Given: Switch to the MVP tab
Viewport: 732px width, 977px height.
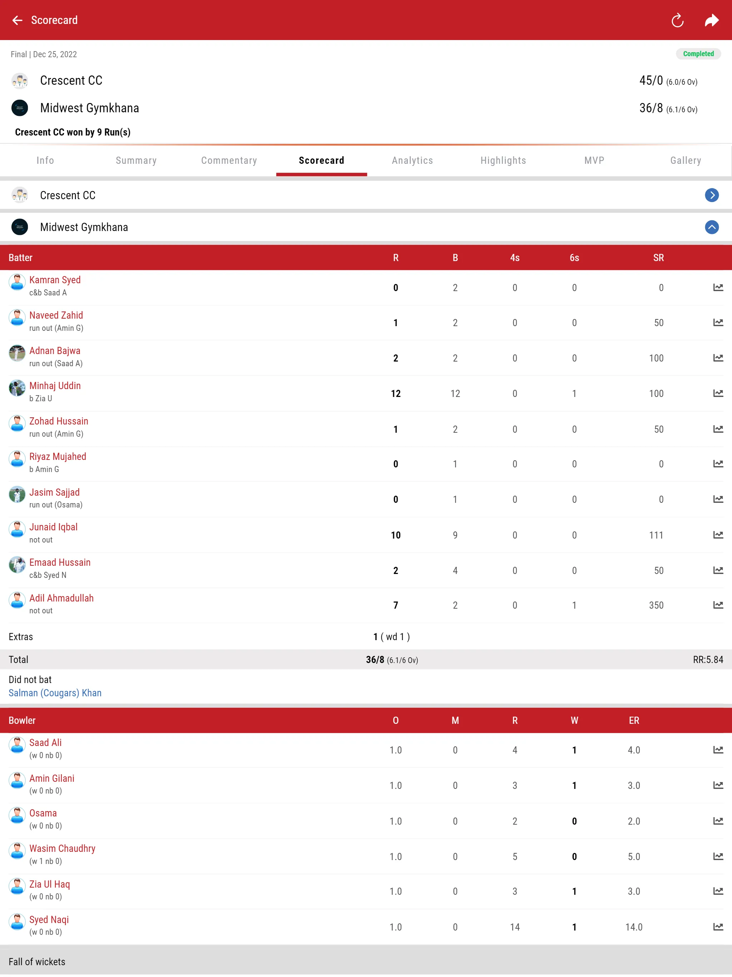Looking at the screenshot, I should [x=594, y=160].
